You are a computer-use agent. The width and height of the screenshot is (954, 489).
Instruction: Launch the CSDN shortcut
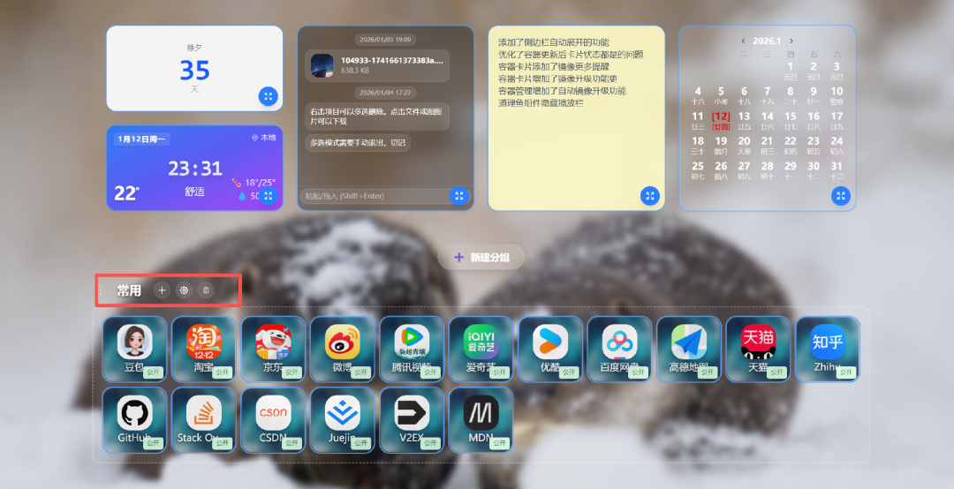point(273,420)
